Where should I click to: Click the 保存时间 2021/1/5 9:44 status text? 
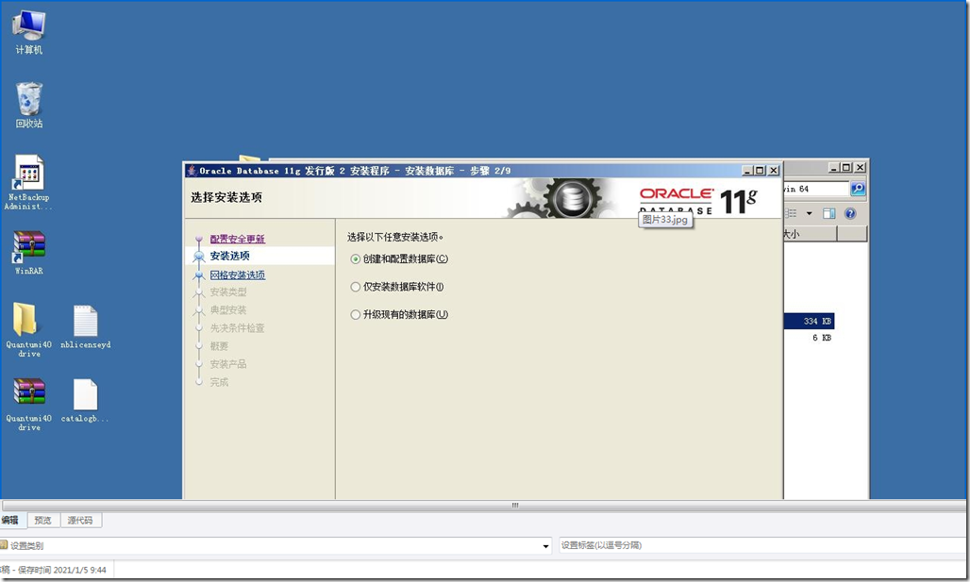62,570
